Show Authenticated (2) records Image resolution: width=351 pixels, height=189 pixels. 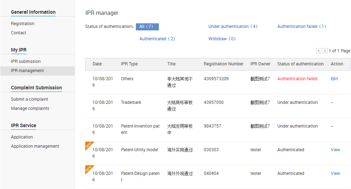coord(157,39)
